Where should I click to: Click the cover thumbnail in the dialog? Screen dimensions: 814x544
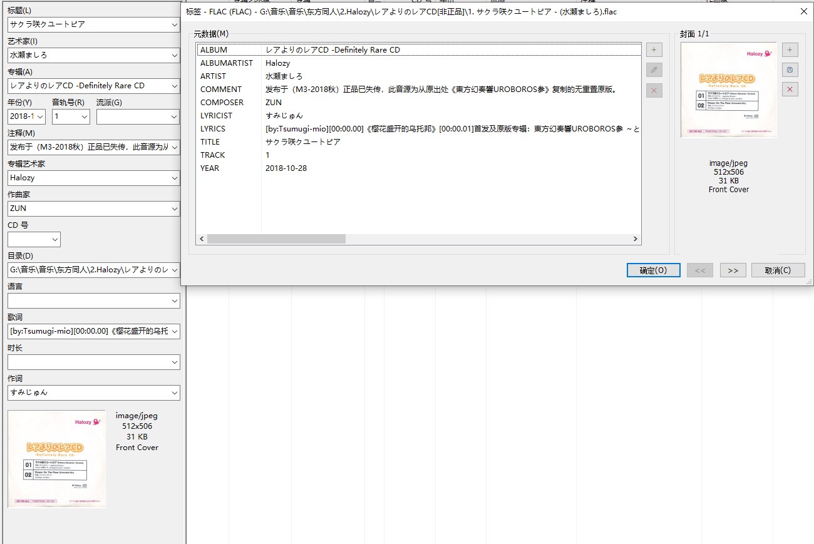728,90
